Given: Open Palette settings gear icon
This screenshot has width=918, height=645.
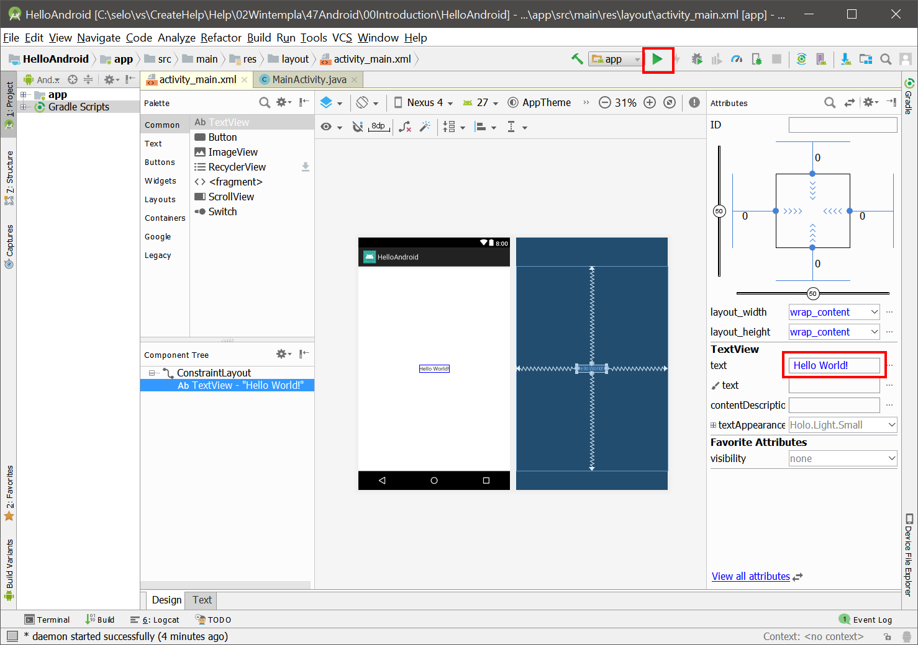Looking at the screenshot, I should [x=283, y=102].
